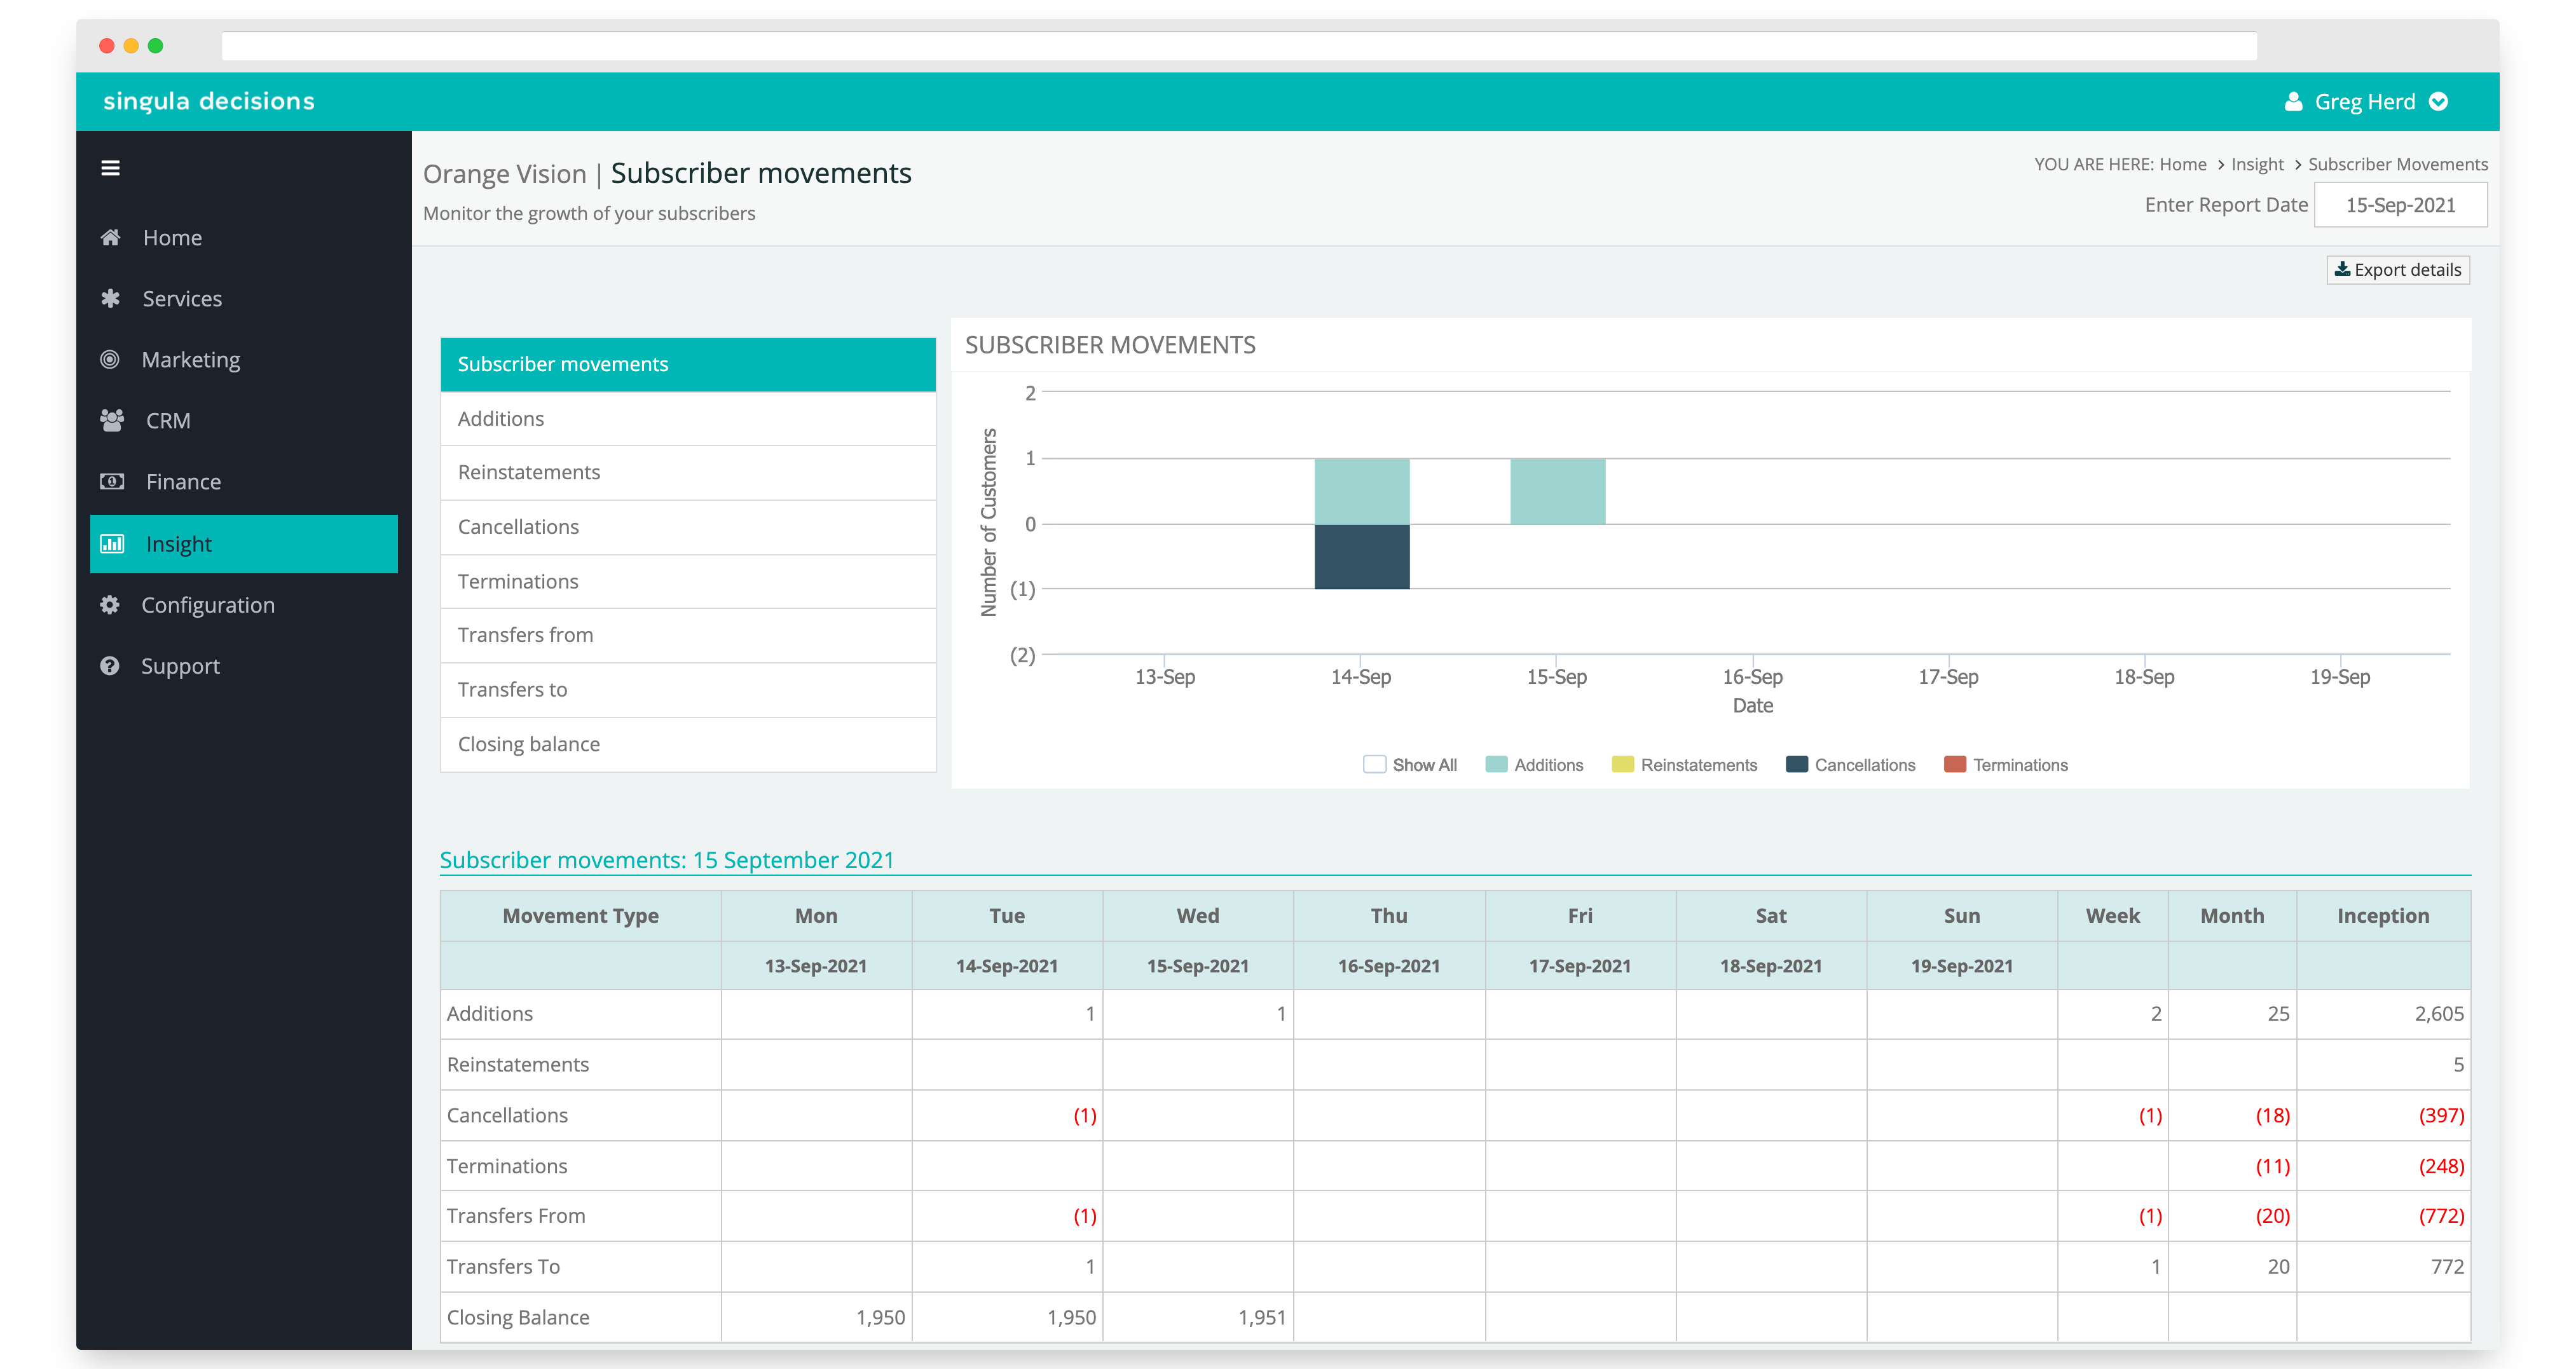Click the Configuration gear icon

(110, 604)
